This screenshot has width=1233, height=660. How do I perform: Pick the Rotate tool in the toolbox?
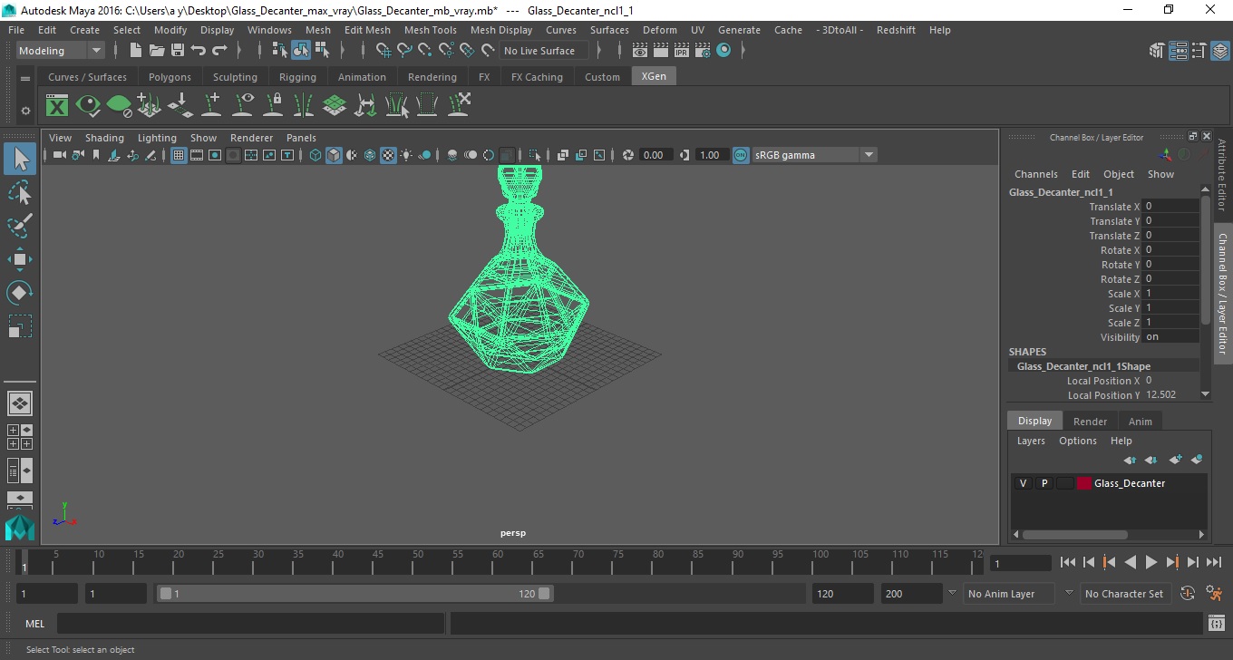(x=20, y=293)
